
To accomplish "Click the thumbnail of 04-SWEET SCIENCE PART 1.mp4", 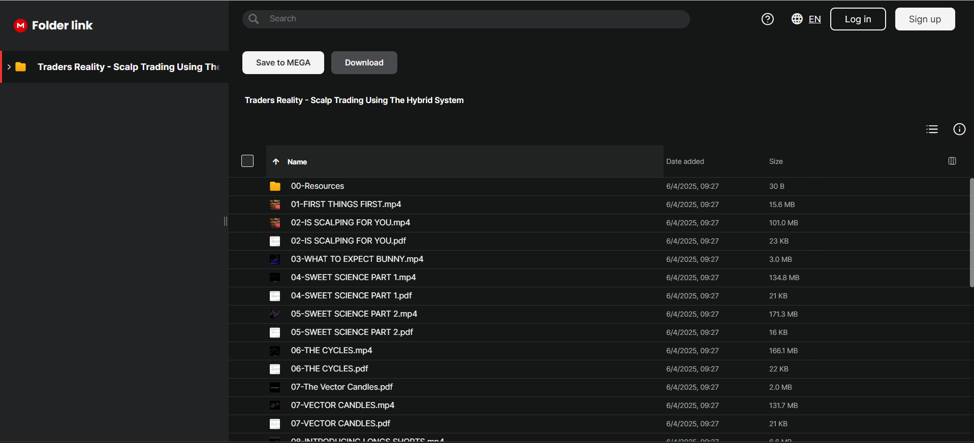I will click(x=275, y=278).
